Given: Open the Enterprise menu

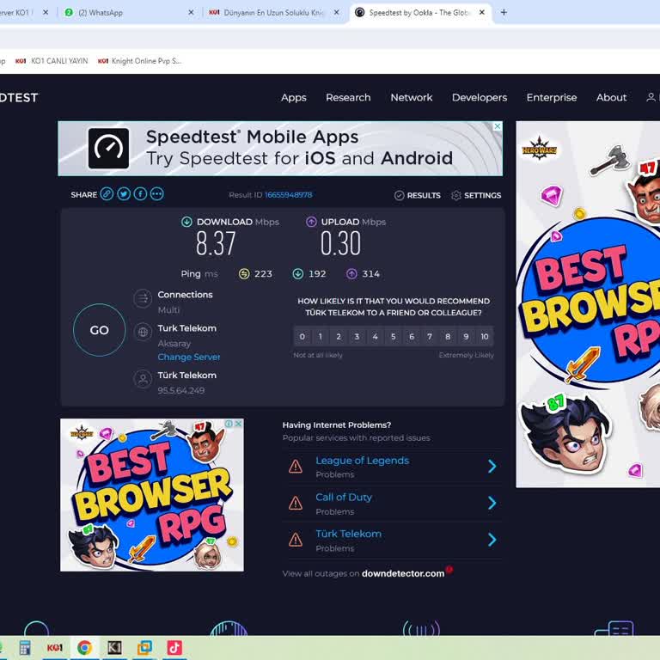Looking at the screenshot, I should pos(552,98).
